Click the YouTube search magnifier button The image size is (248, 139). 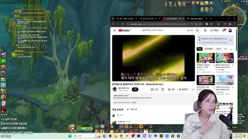(x=197, y=30)
